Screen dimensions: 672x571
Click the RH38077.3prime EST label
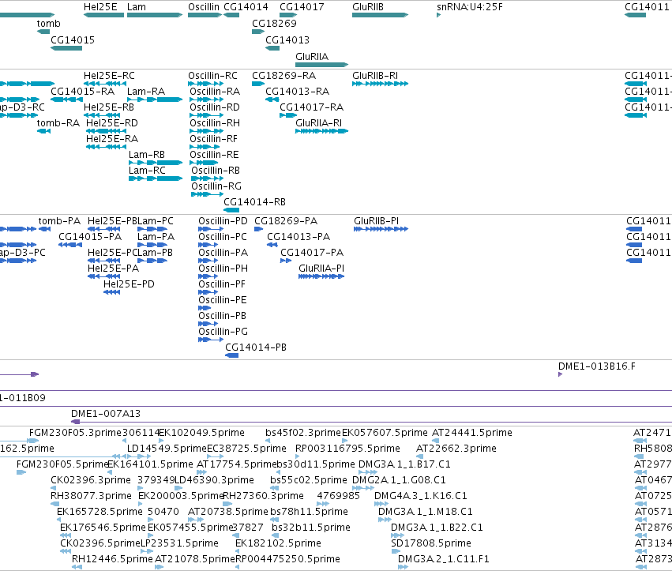tap(91, 497)
